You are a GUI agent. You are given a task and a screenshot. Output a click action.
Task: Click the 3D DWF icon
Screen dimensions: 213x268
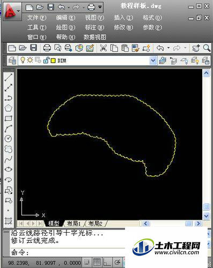tap(79, 48)
